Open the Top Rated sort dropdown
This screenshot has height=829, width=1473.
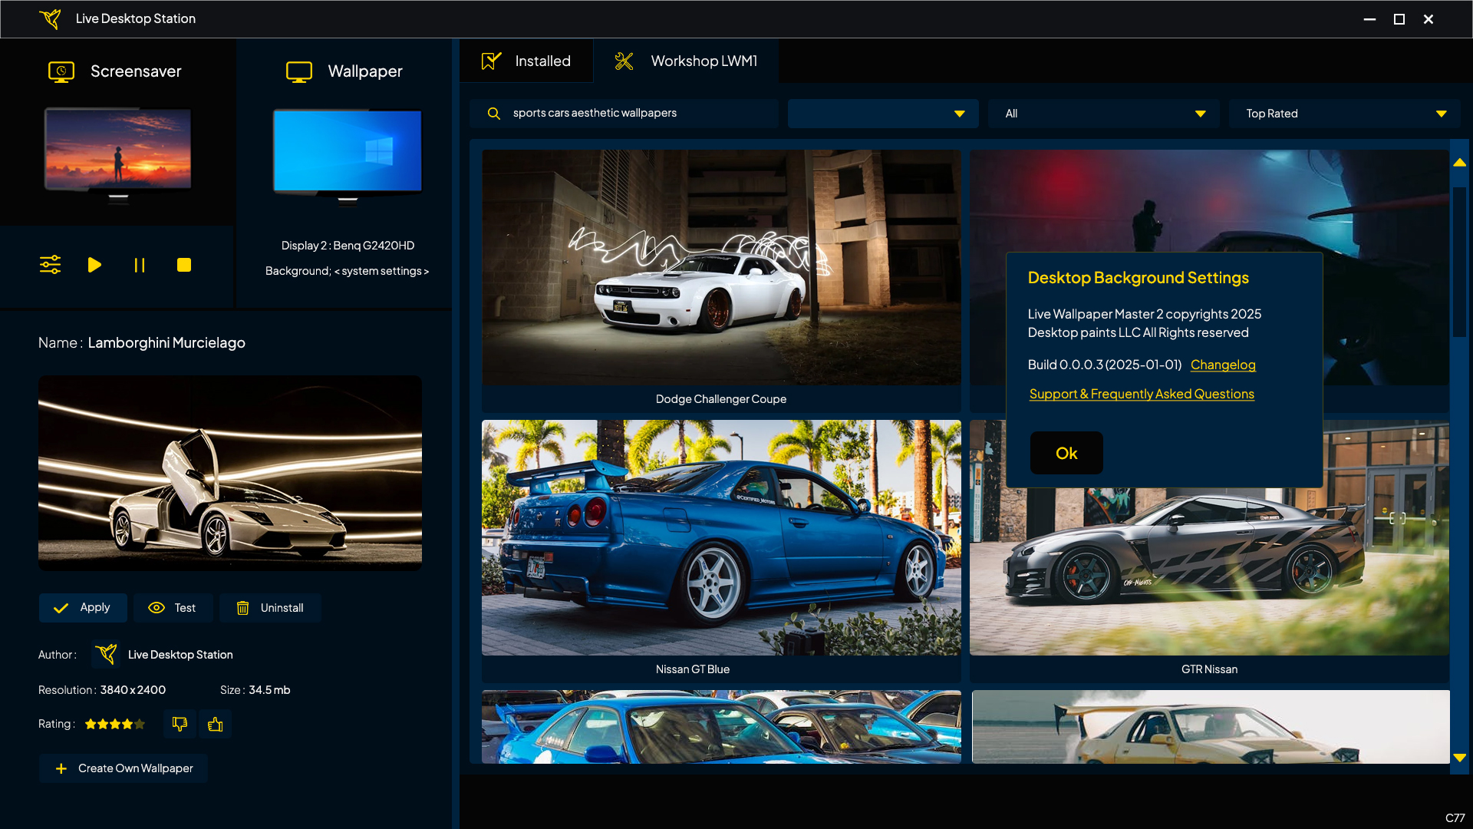click(x=1343, y=113)
